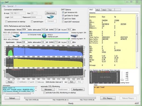Click up arrow of Information box scrollbar
The width and height of the screenshot is (142, 106).
pos(36,88)
